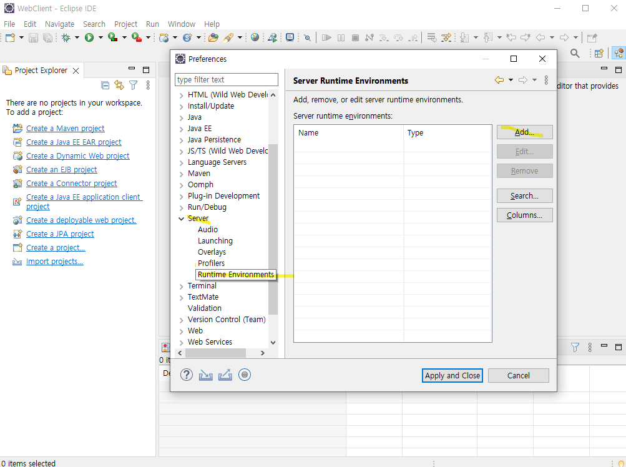
Task: Click the main toolbar search magnifier icon
Action: click(575, 53)
